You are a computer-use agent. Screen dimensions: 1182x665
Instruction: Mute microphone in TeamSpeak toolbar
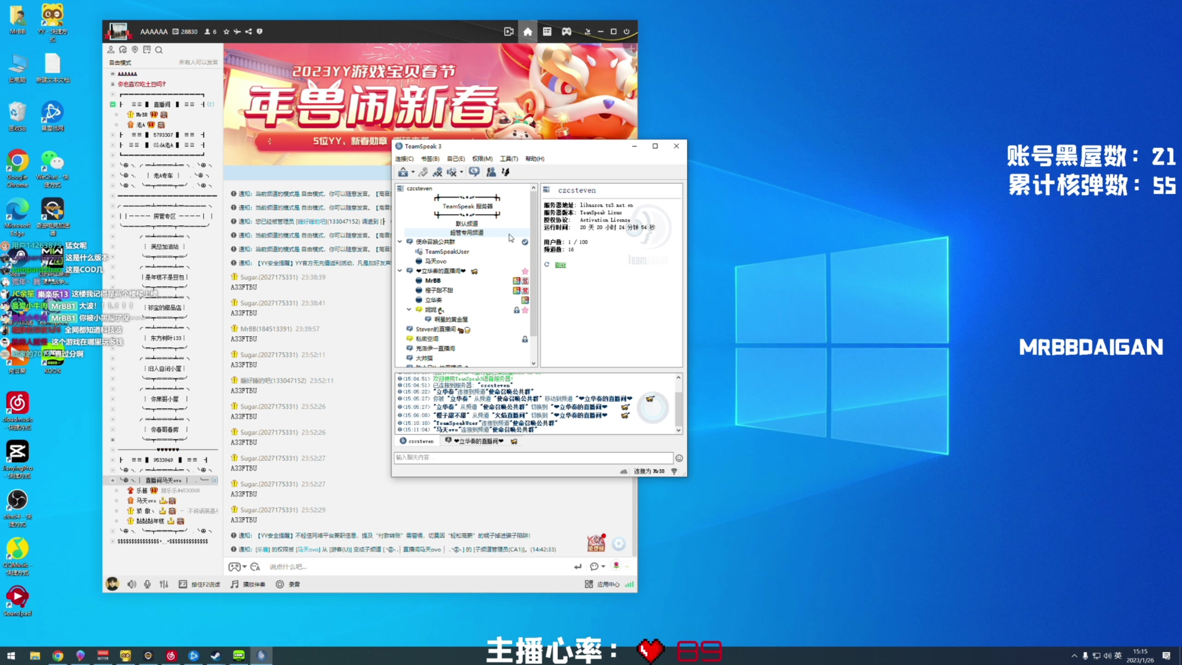point(438,172)
